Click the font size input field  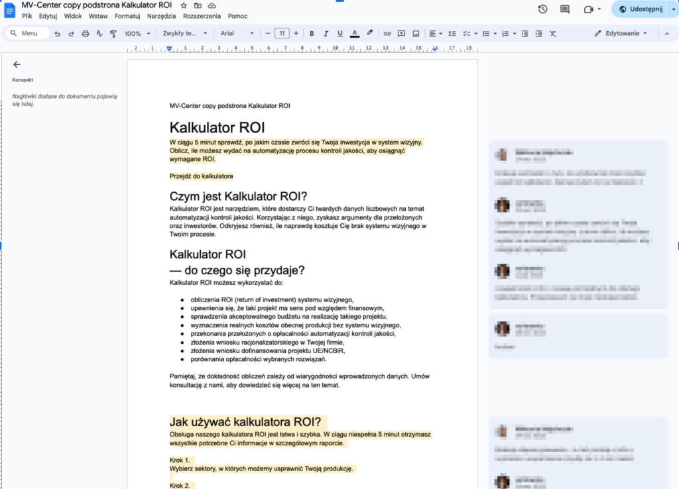click(x=282, y=33)
